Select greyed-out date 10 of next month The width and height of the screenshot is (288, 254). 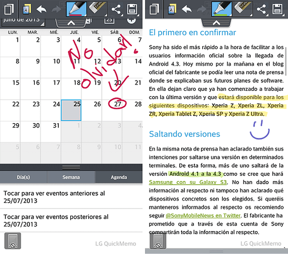click(112, 153)
